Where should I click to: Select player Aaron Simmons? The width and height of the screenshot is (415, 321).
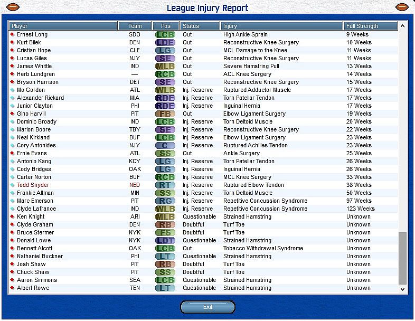click(x=37, y=280)
